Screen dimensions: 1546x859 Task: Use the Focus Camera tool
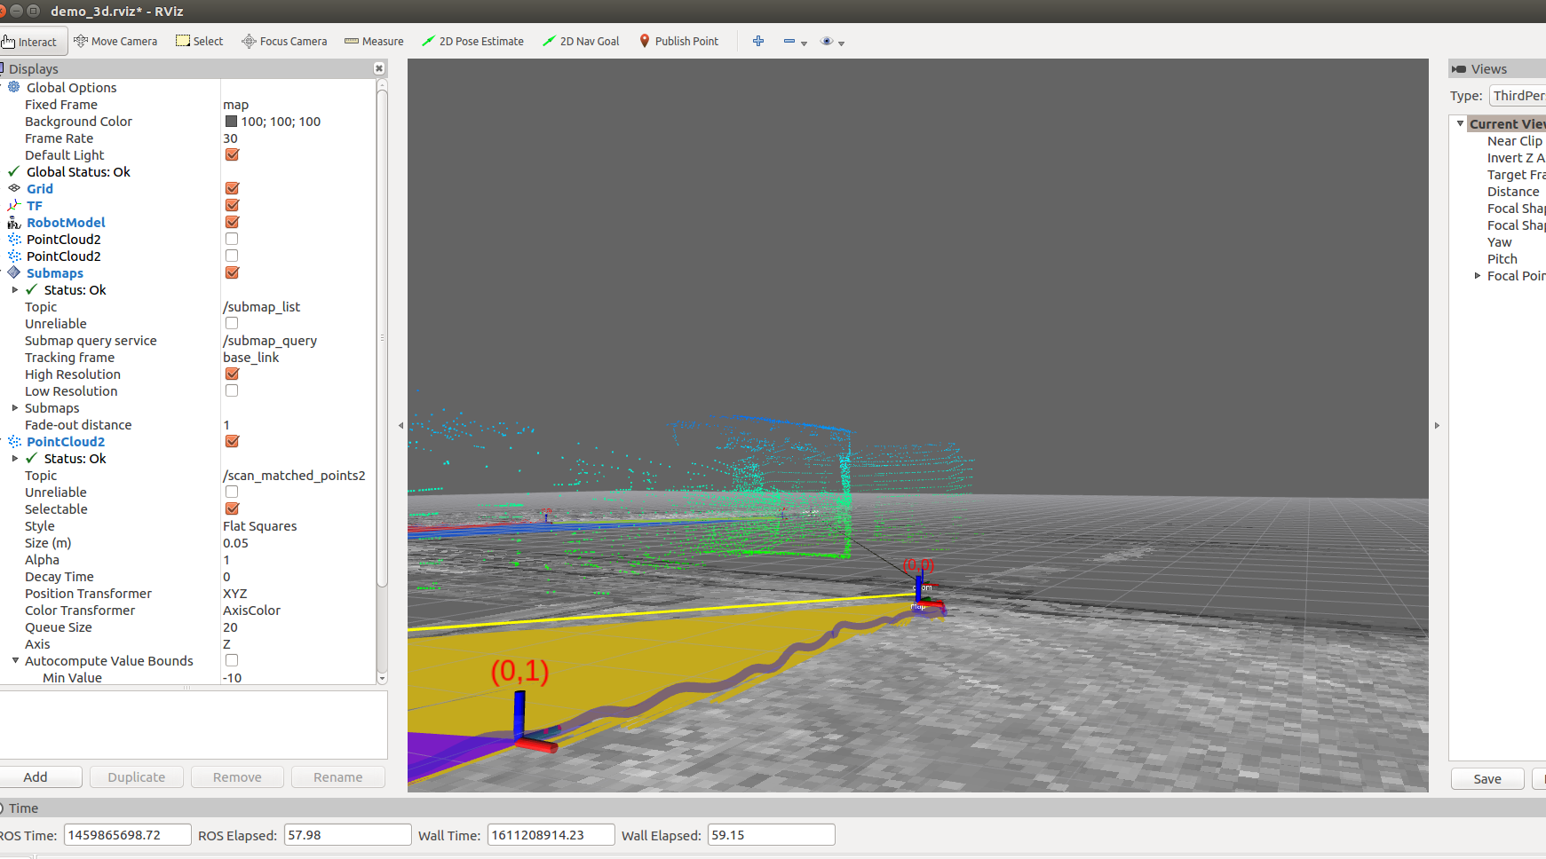tap(283, 41)
